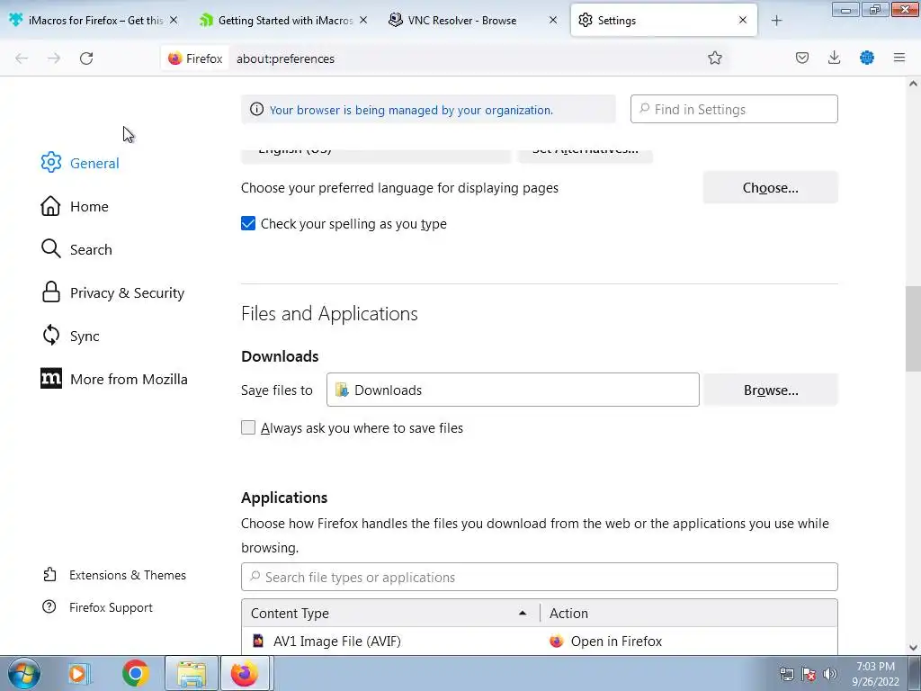The width and height of the screenshot is (921, 691).
Task: Click Browse... for download folder
Action: pyautogui.click(x=770, y=390)
